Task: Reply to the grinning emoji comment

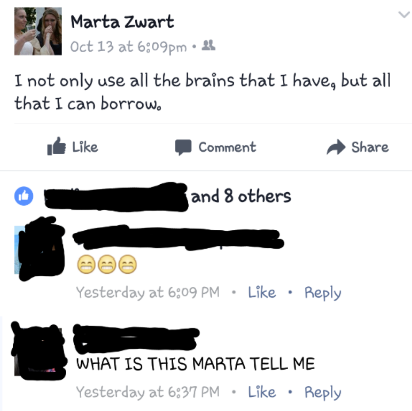Action: (323, 293)
